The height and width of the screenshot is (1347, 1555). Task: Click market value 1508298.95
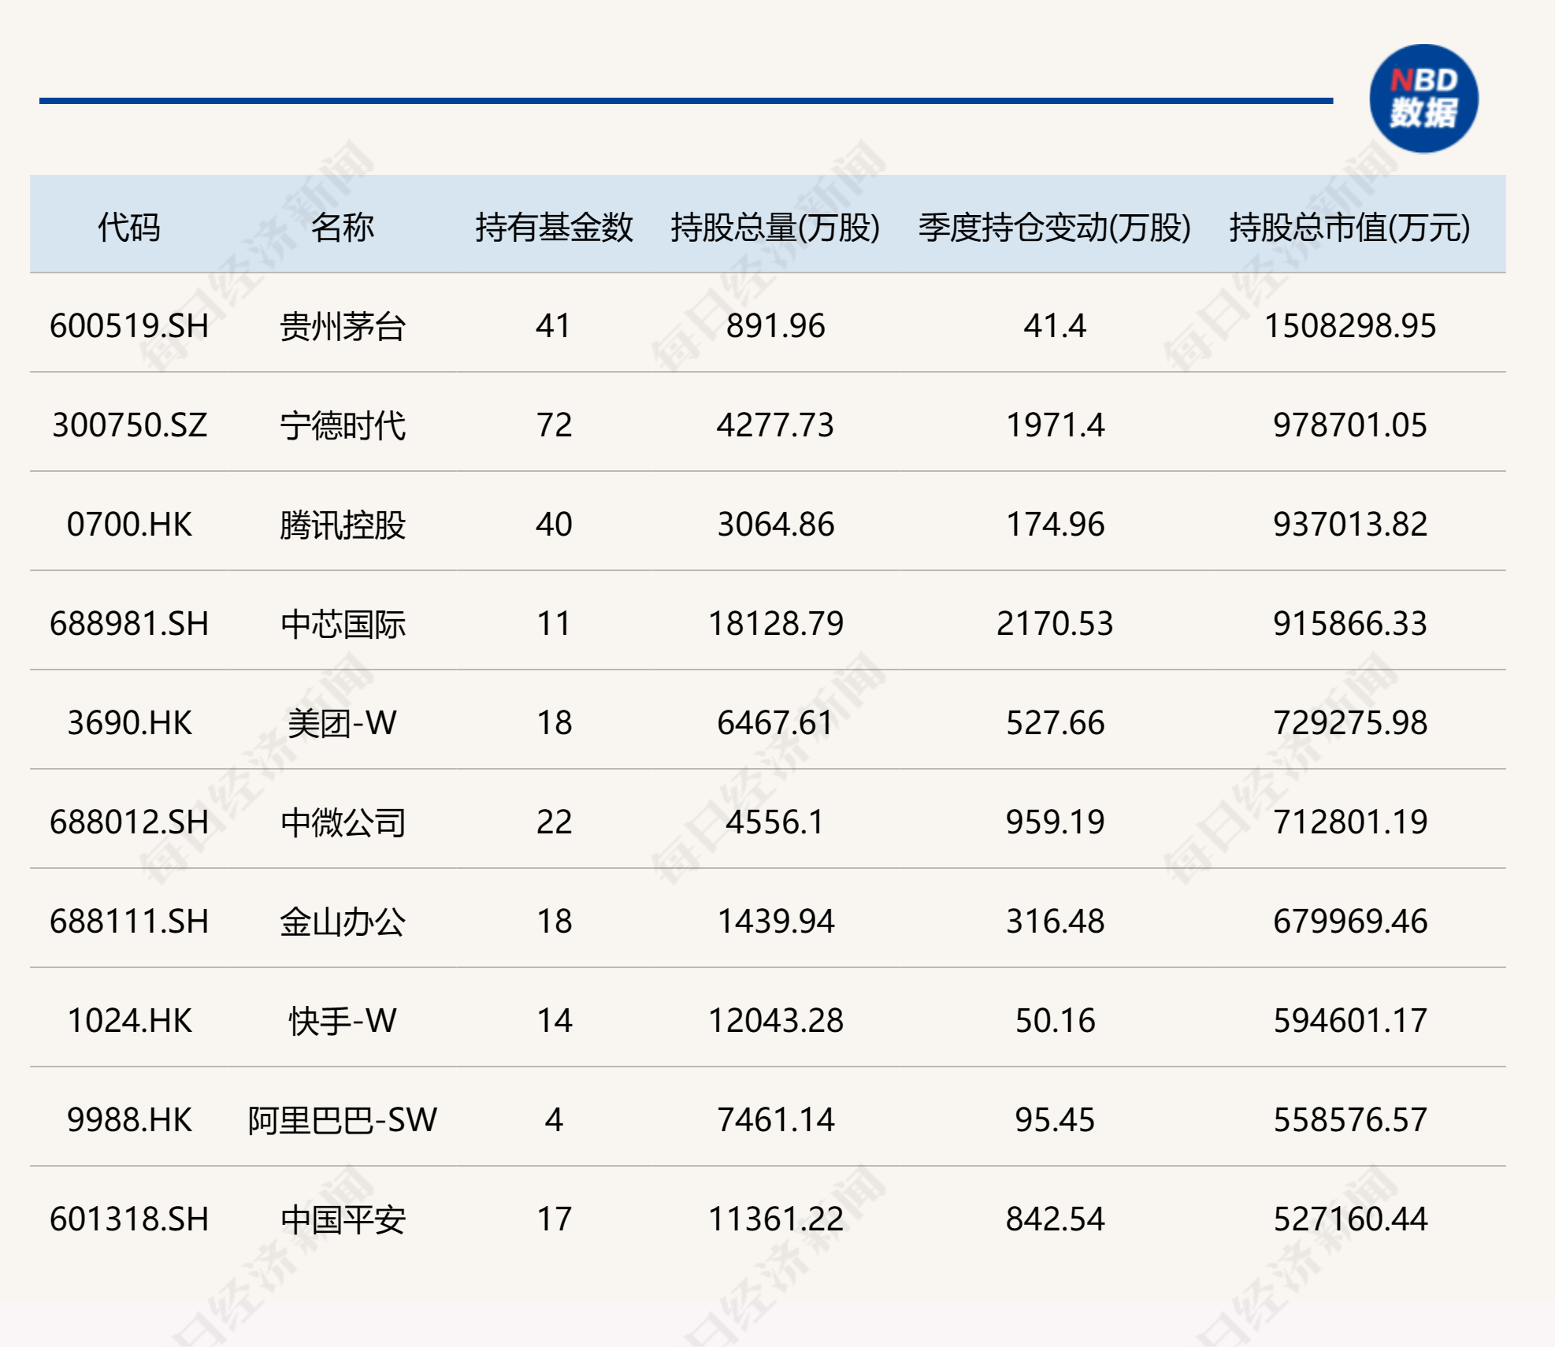1350,326
